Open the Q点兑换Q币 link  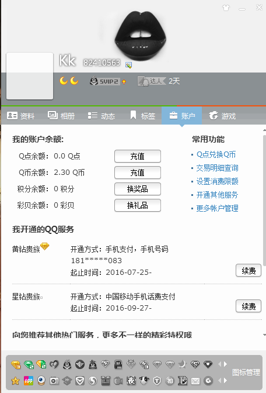[x=216, y=154]
